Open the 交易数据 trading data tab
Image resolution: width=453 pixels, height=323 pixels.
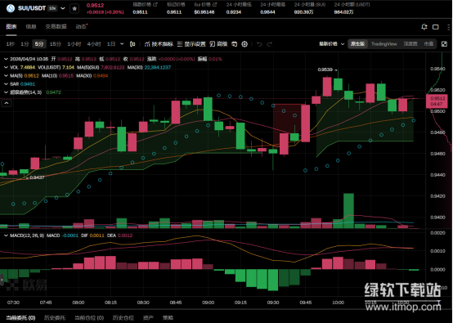(x=56, y=27)
